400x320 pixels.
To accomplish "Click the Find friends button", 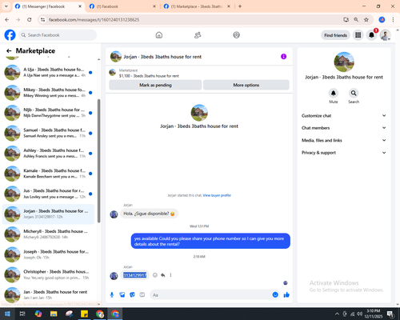I will pos(335,35).
